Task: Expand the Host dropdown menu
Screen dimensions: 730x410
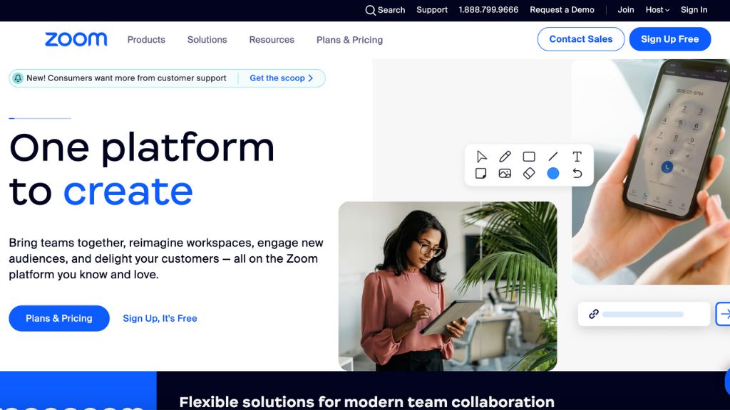Action: pyautogui.click(x=657, y=10)
